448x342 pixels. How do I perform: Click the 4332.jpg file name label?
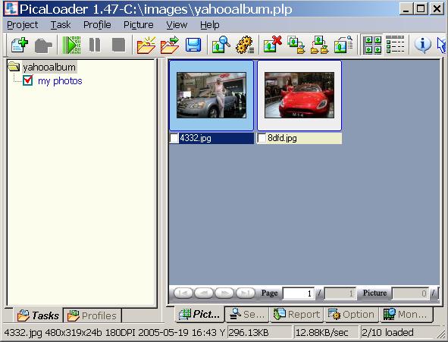click(x=196, y=138)
